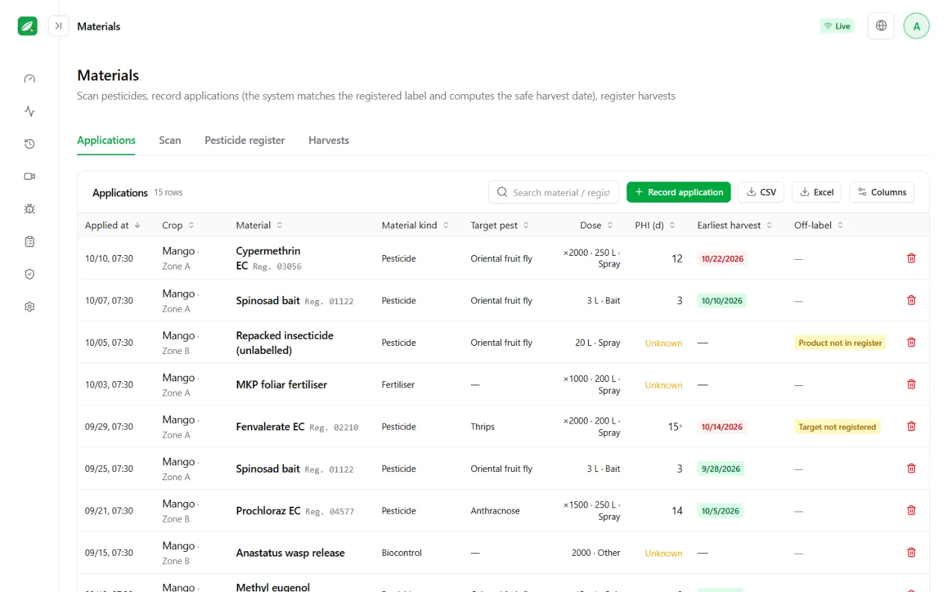Delete the Fenvalerate EC application row
The image size is (947, 592).
click(x=911, y=426)
